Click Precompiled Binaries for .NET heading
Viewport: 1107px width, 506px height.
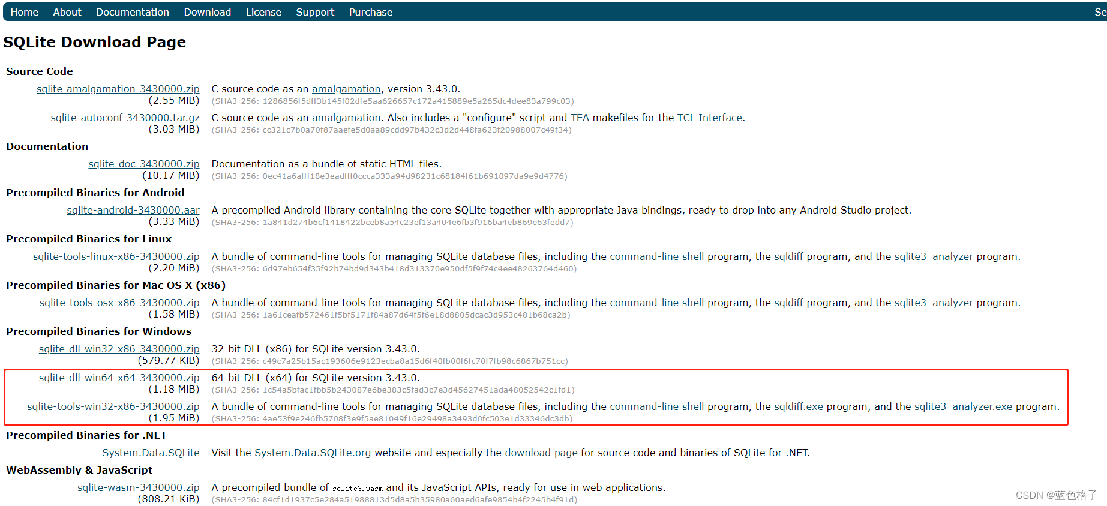(86, 435)
